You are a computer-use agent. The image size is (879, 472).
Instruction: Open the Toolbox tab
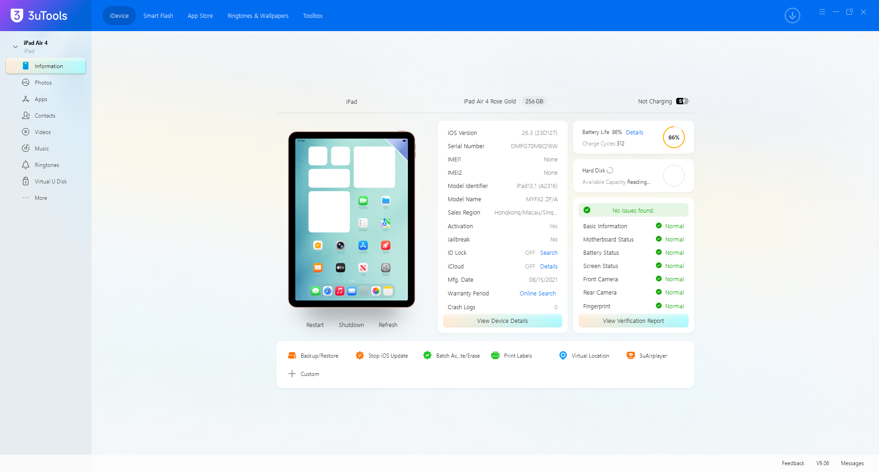coord(313,16)
